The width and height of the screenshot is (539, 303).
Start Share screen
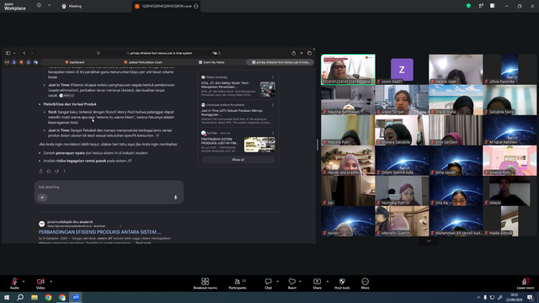point(317,284)
